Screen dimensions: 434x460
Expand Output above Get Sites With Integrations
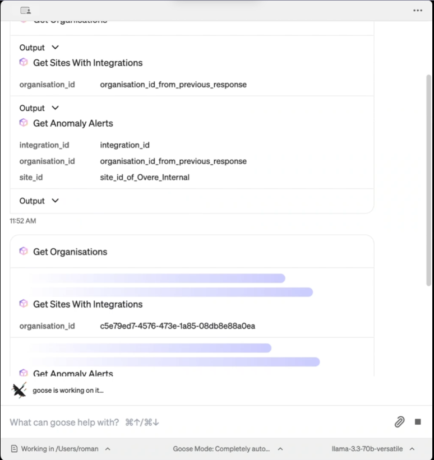(39, 48)
